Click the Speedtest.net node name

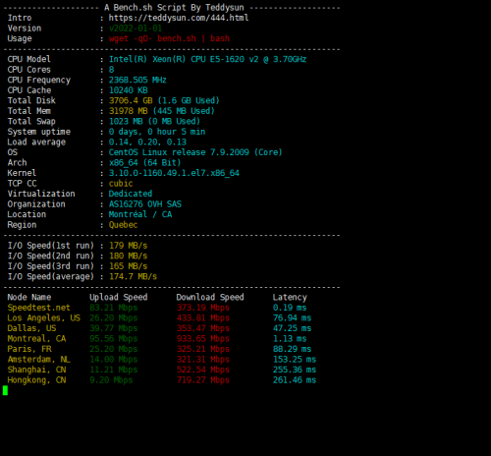click(38, 308)
